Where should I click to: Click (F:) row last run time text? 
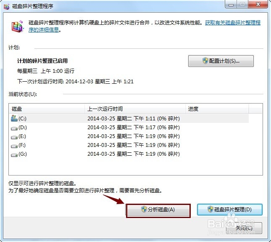134,145
